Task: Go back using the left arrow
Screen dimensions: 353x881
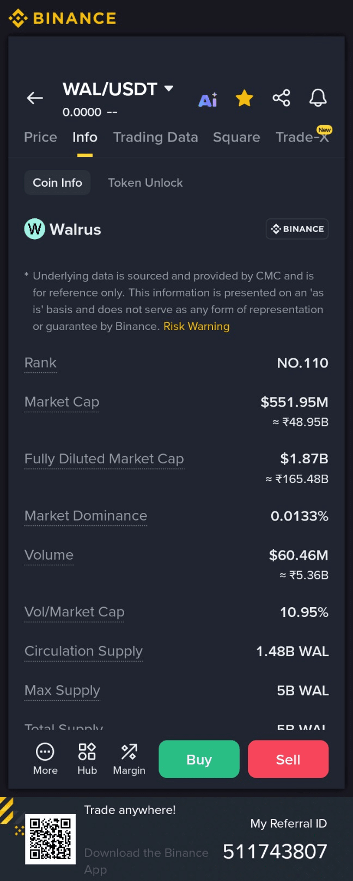Action: coord(35,98)
